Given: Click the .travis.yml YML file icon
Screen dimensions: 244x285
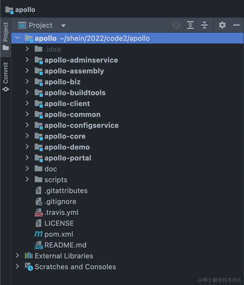Looking at the screenshot, I should click(38, 212).
